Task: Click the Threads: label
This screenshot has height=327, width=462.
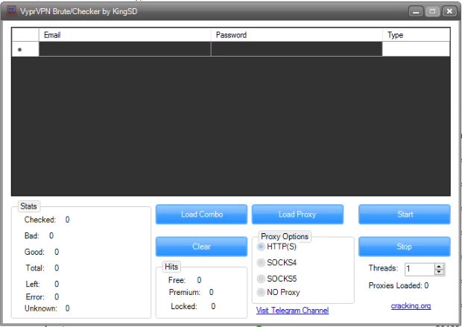Action: point(383,268)
